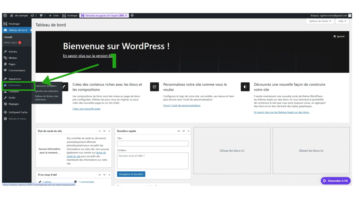Focus the Titre input field
This screenshot has height=199, width=354.
point(152,143)
